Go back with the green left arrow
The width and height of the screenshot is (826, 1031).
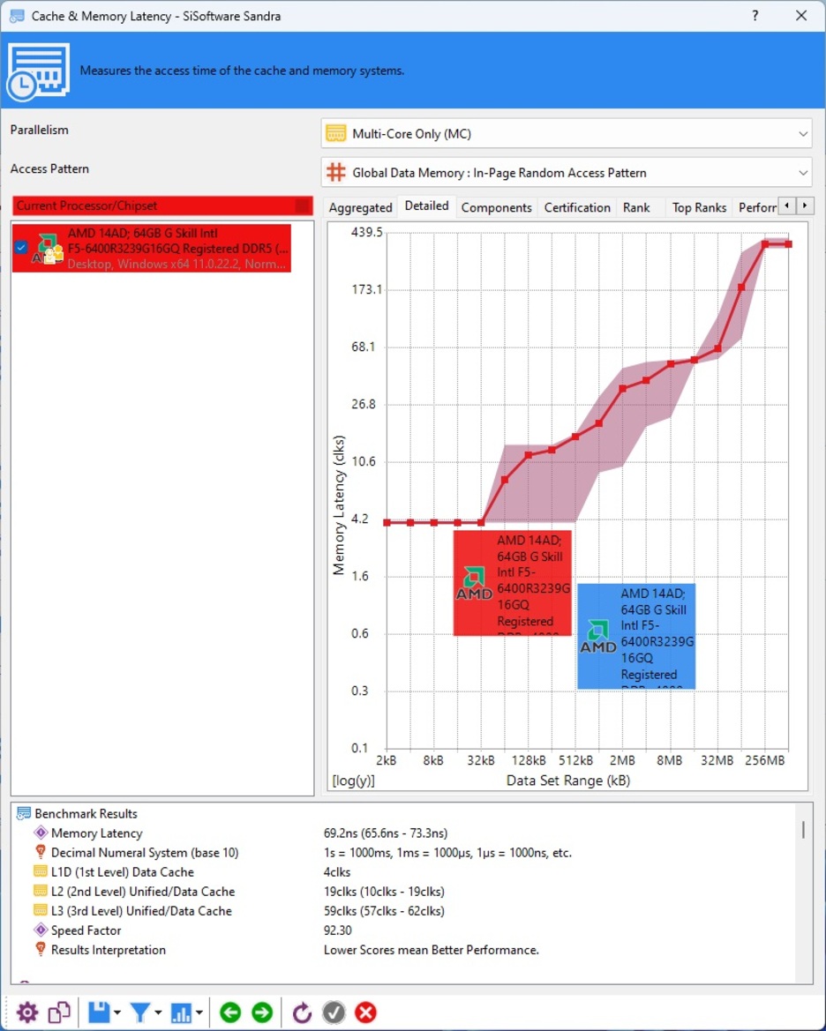tap(230, 1012)
